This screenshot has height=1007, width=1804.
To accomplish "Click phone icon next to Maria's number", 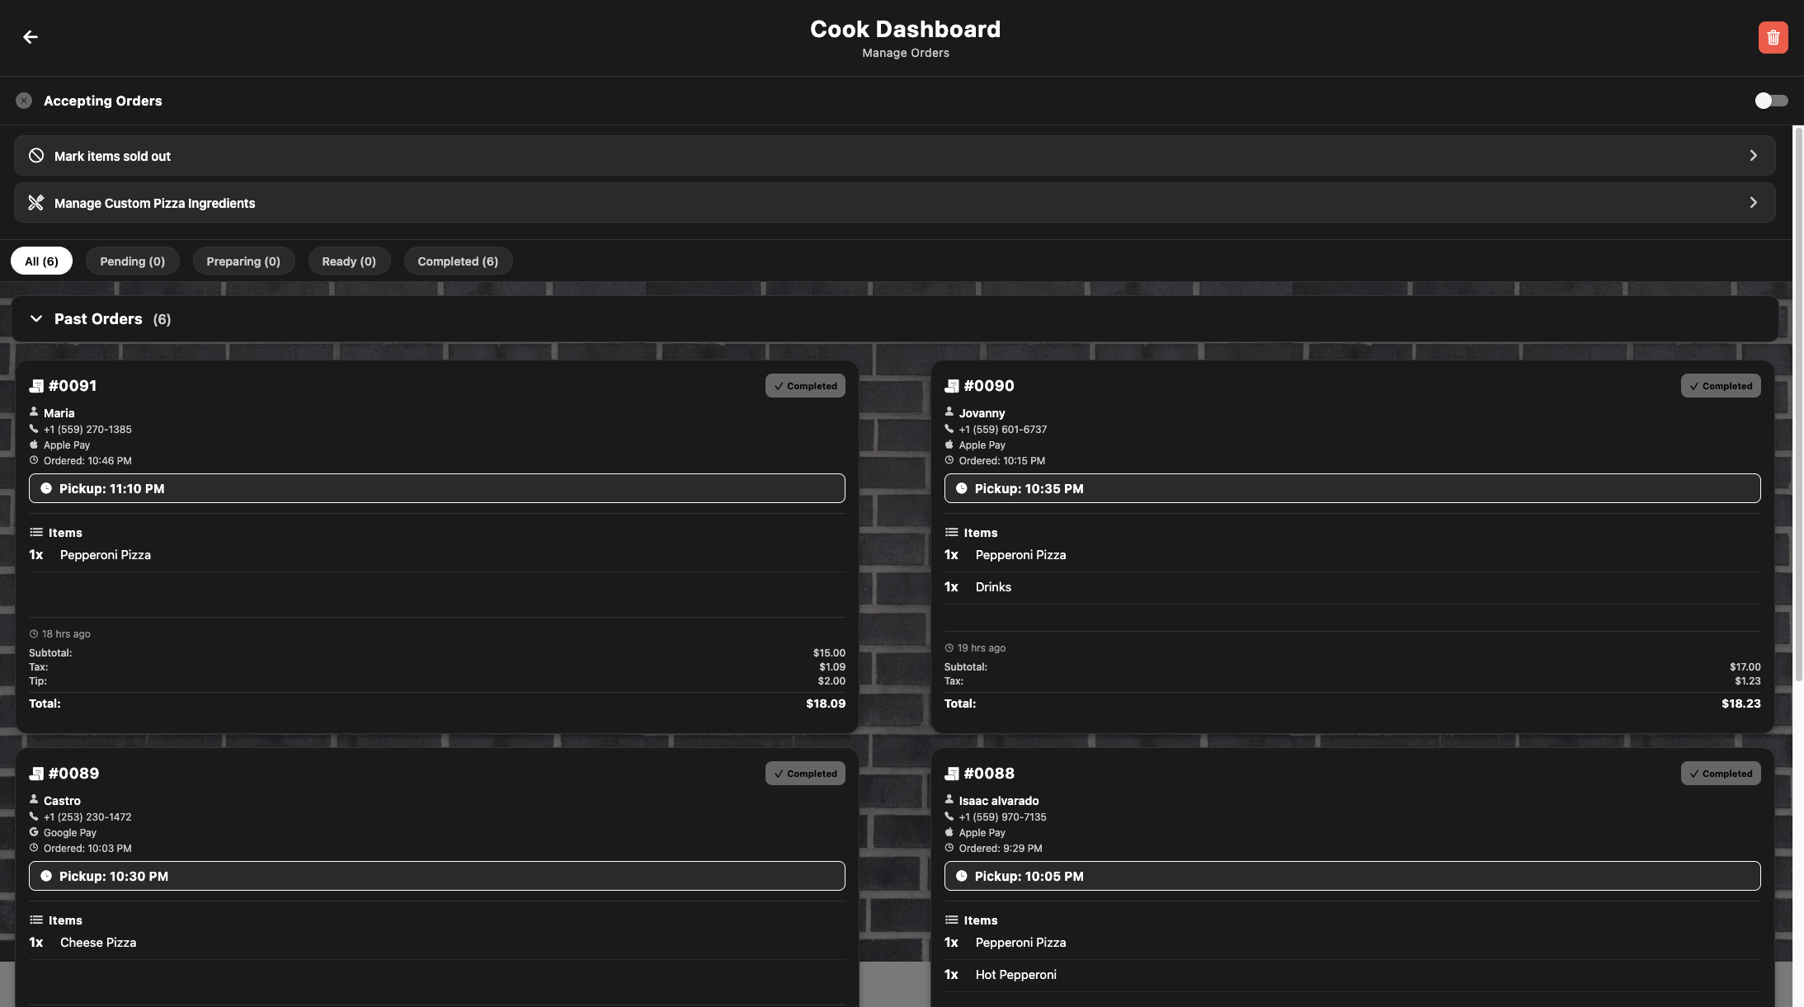I will 34,429.
